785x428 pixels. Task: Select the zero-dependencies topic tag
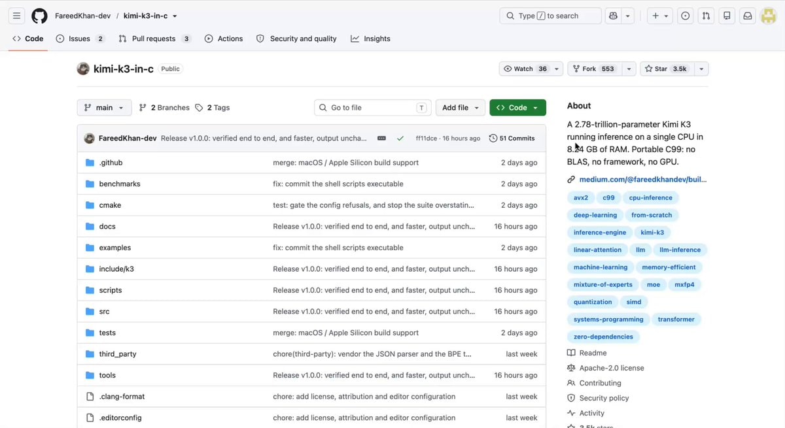603,337
